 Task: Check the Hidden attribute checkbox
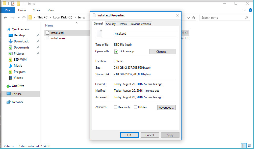pyautogui.click(x=136, y=107)
